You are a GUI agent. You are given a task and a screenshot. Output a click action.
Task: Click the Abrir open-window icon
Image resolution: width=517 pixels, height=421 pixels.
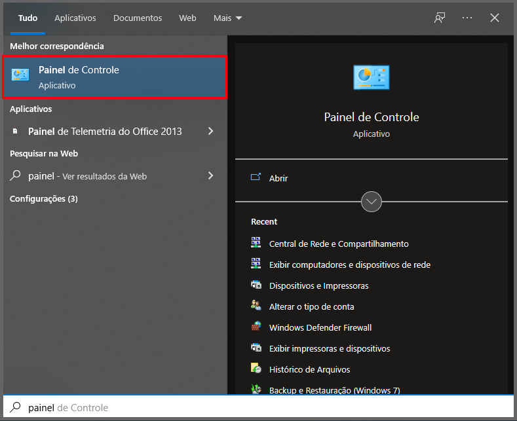click(256, 177)
